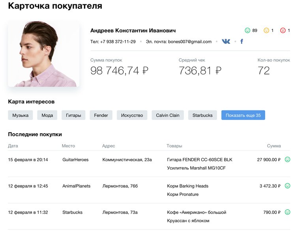Click the smiley on GuitarHeroes purchase row
296x233 pixels.
(x=287, y=160)
